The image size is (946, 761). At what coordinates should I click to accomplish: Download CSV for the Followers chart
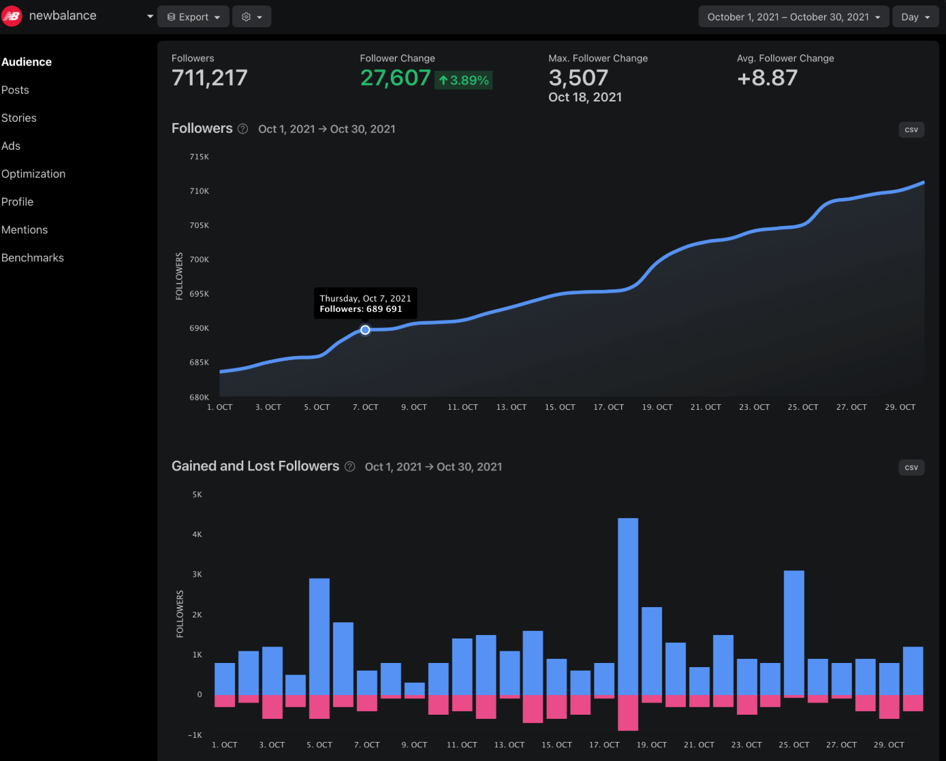pyautogui.click(x=911, y=129)
